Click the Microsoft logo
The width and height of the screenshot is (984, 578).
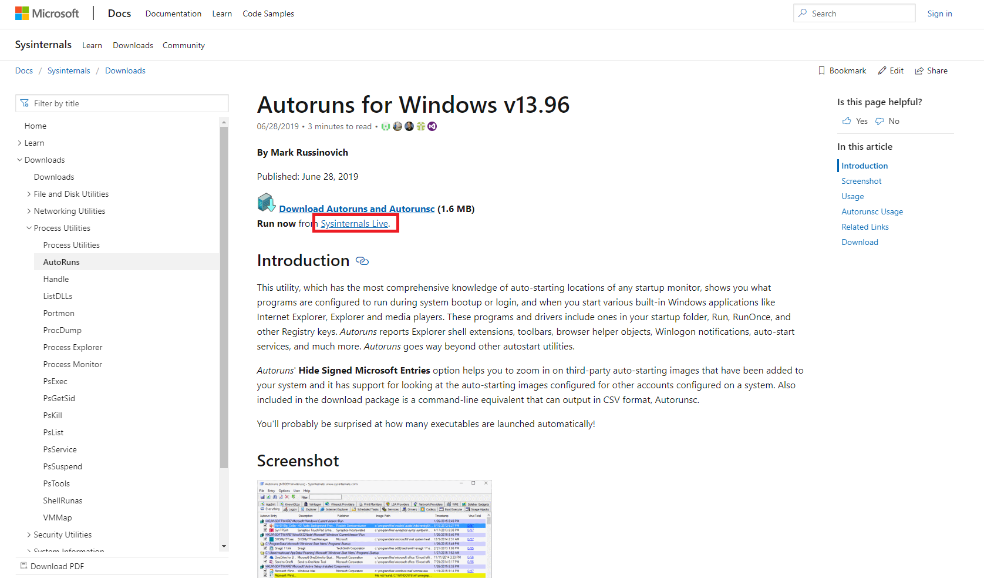(47, 13)
